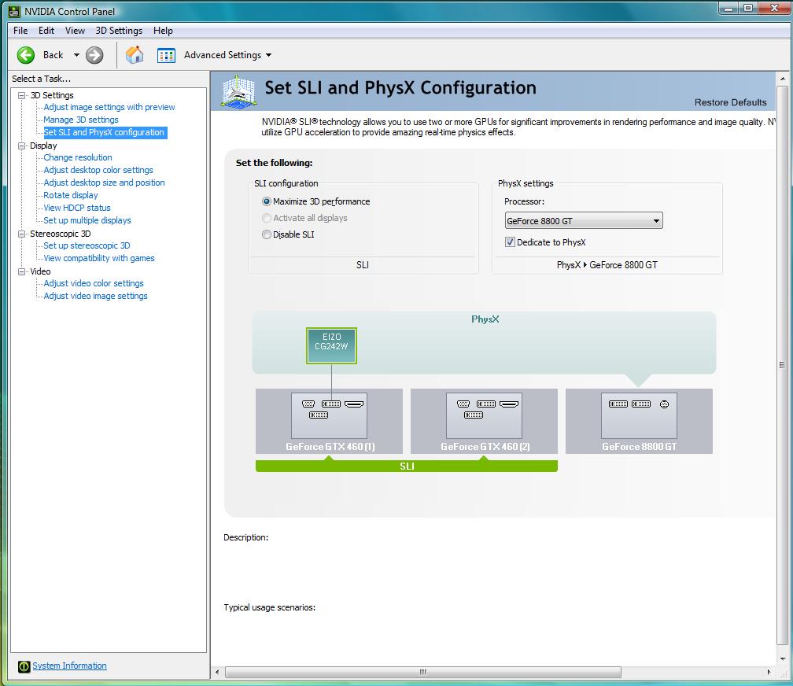The image size is (793, 686).
Task: Open Adjust video color settings
Action: 94,283
